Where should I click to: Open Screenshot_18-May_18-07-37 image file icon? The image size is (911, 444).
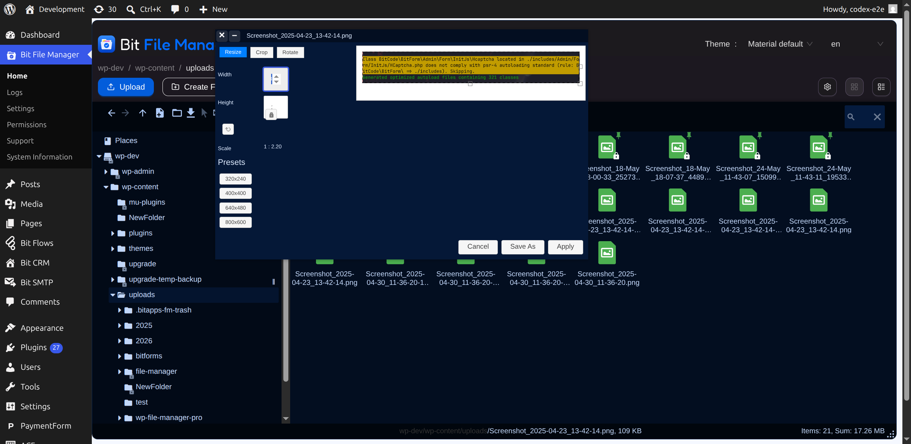tap(678, 147)
